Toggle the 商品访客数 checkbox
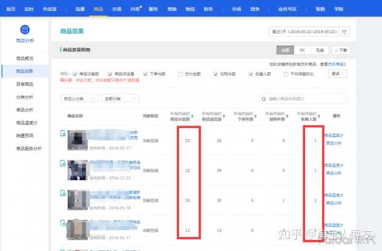 (75, 74)
